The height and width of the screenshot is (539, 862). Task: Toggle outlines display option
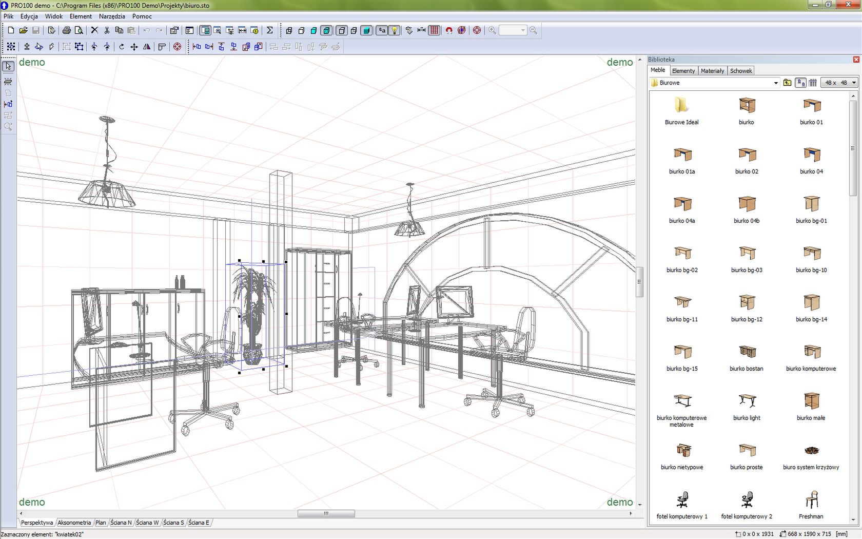click(341, 30)
